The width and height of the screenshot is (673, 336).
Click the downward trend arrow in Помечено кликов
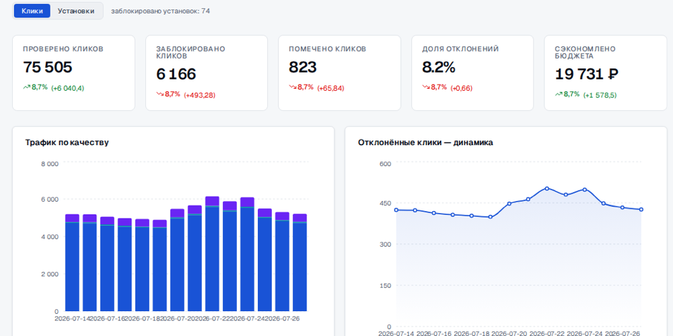(293, 87)
